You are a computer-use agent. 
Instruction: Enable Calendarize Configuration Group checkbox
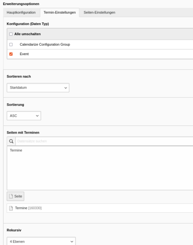[x=11, y=45]
